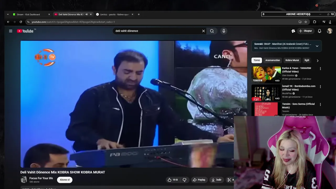The image size is (336, 189).
Task: Subscribe with the Abone ol button
Action: (65, 180)
